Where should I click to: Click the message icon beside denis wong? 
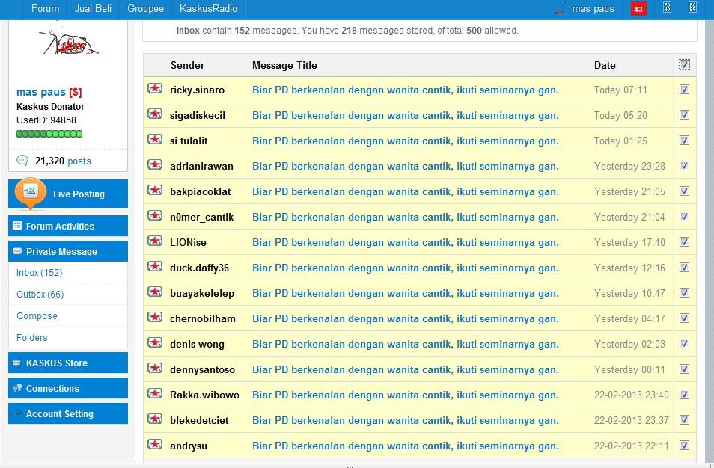[155, 342]
